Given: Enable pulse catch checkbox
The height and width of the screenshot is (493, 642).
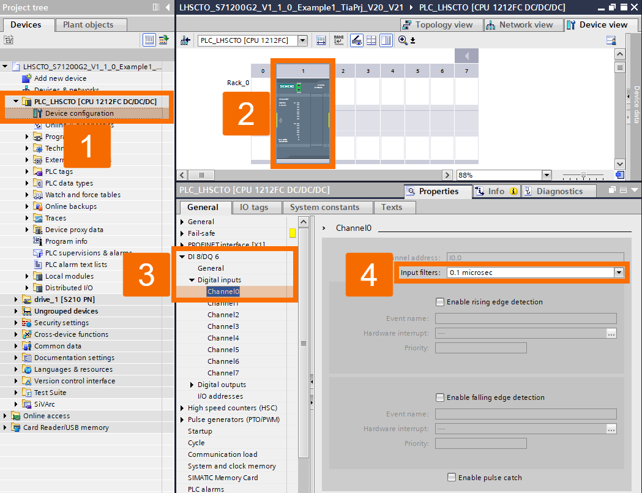Looking at the screenshot, I should pos(451,478).
